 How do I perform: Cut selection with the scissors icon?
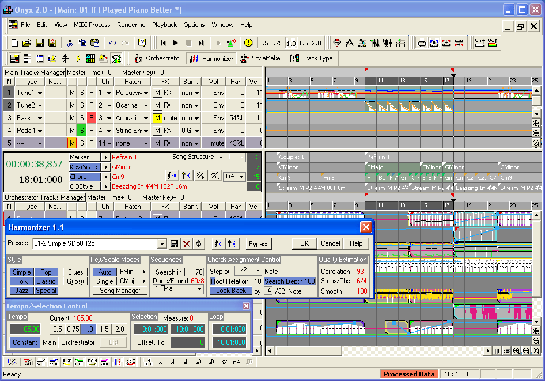pyautogui.click(x=70, y=43)
